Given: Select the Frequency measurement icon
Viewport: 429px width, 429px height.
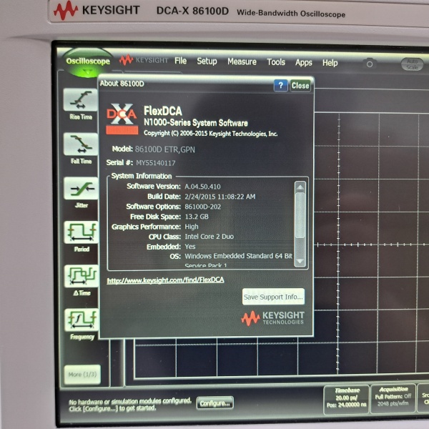Looking at the screenshot, I should pos(82,320).
